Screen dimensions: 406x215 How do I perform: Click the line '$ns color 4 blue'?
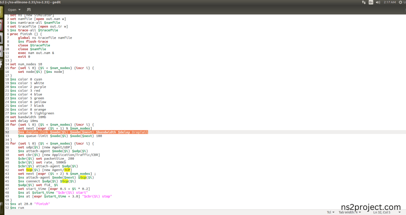[x=26, y=95]
